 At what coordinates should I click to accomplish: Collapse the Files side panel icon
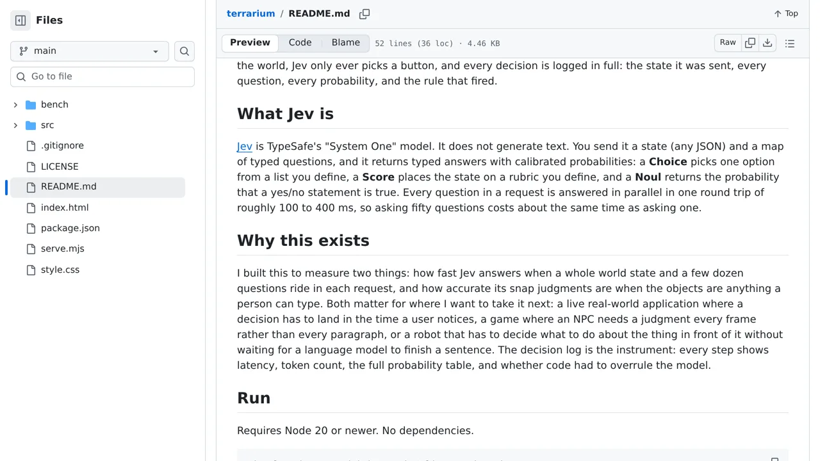pyautogui.click(x=20, y=20)
